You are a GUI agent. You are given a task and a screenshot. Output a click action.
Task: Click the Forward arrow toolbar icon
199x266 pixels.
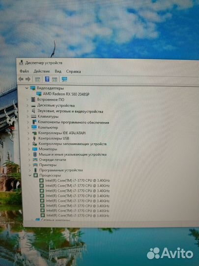click(x=28, y=79)
